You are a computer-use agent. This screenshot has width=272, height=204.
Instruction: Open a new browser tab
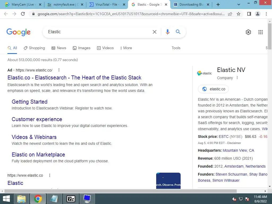pyautogui.click(x=218, y=5)
